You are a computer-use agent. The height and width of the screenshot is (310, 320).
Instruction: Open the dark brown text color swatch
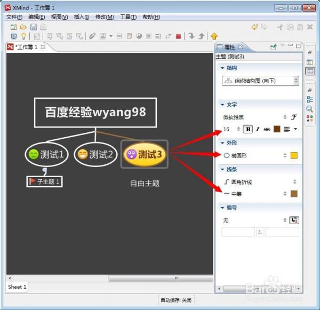click(x=277, y=129)
